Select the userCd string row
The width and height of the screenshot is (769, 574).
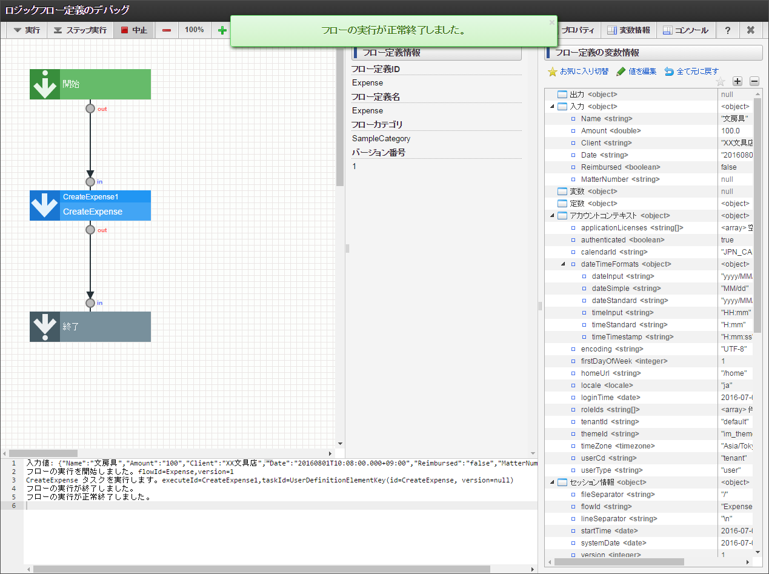point(649,458)
